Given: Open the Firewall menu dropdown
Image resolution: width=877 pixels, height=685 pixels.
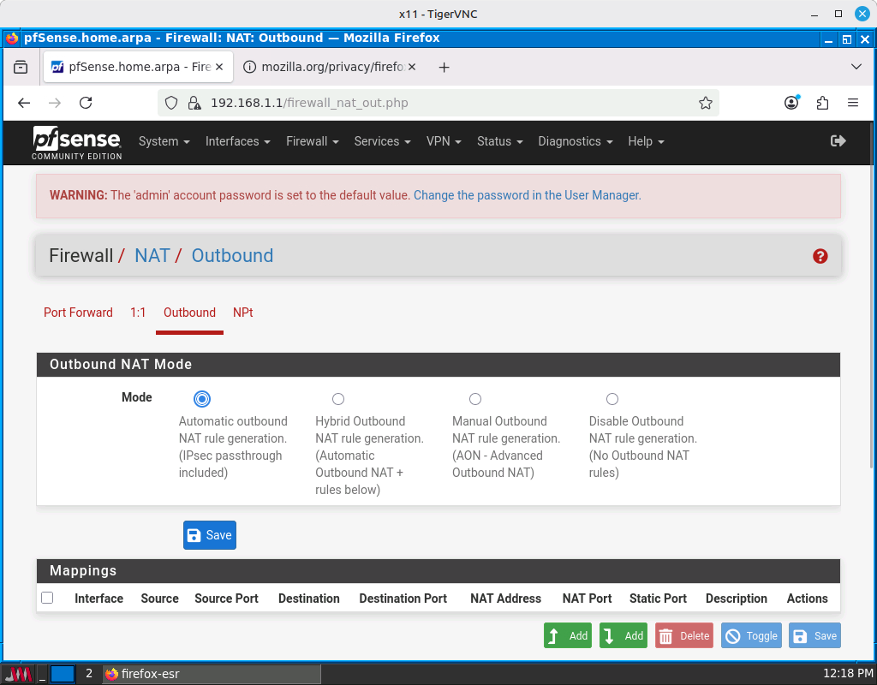Looking at the screenshot, I should pos(307,141).
